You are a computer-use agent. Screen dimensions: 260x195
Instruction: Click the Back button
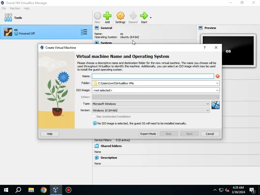click(x=169, y=134)
